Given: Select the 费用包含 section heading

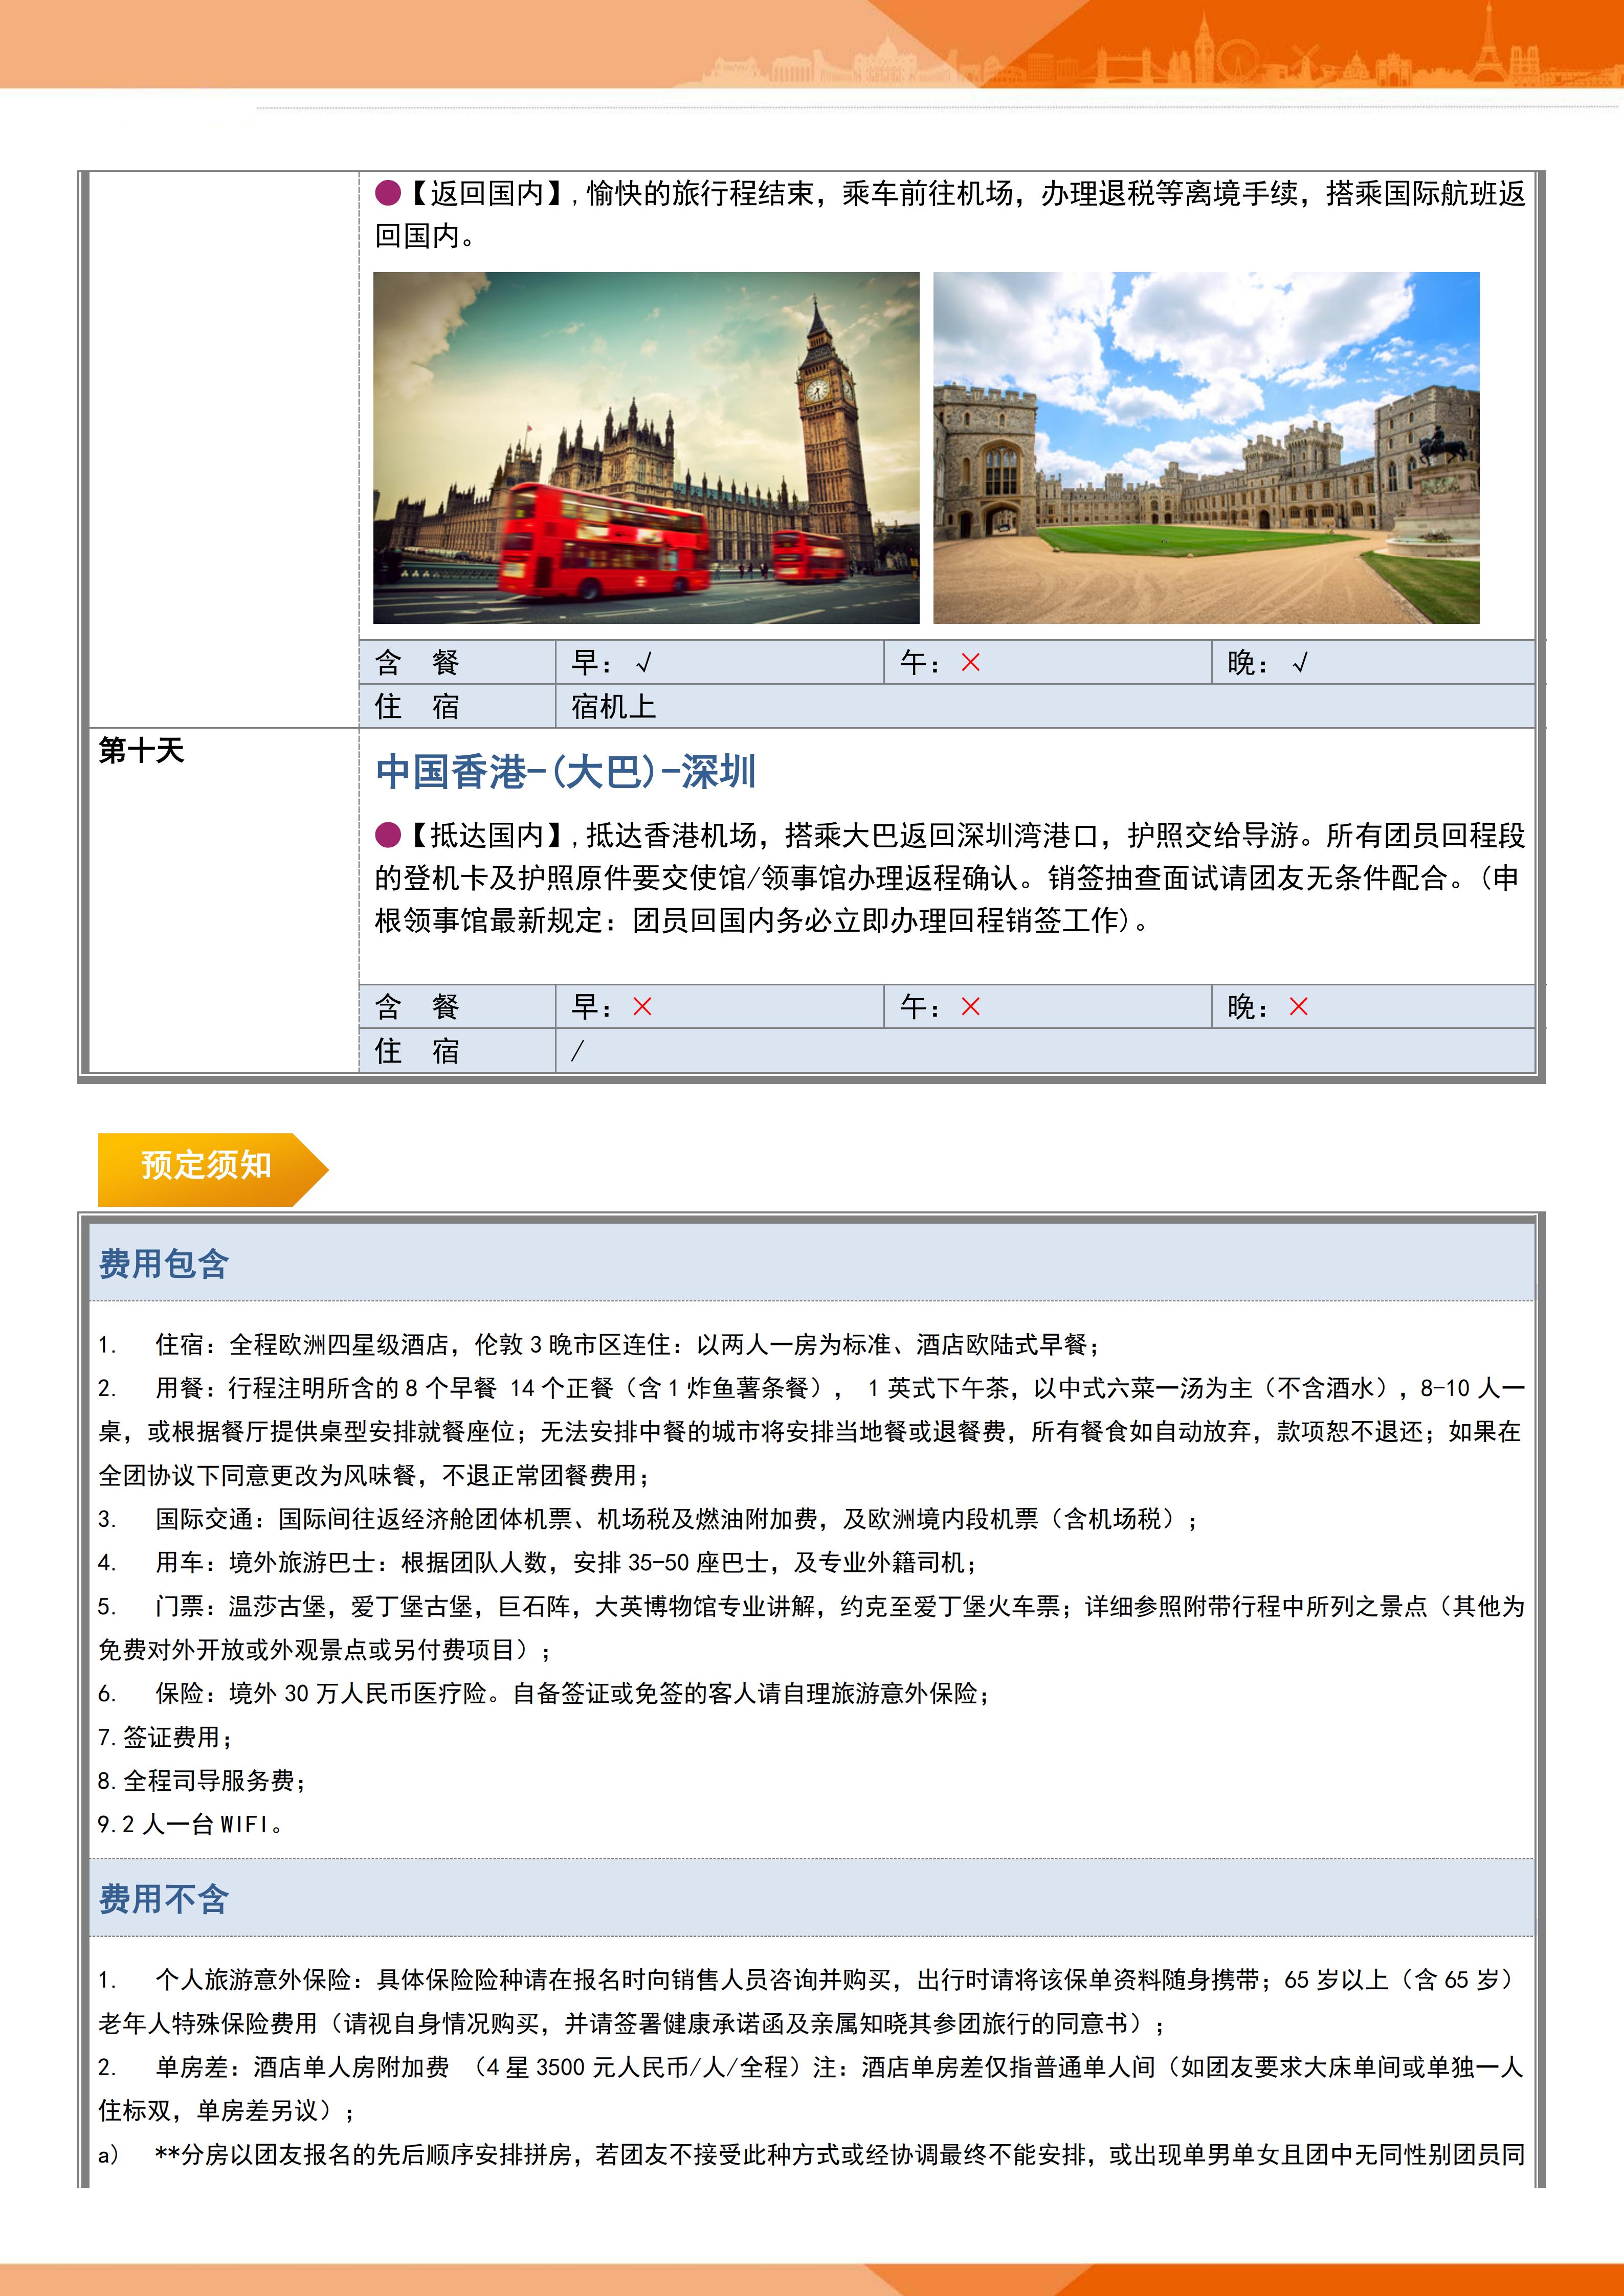Looking at the screenshot, I should 164,1263.
